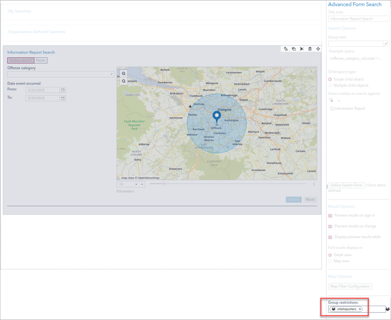Remove the intelreporters group chip
The image size is (391, 320).
tap(360, 309)
